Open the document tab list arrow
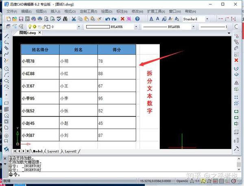This screenshot has width=244, height=186. pos(229,33)
